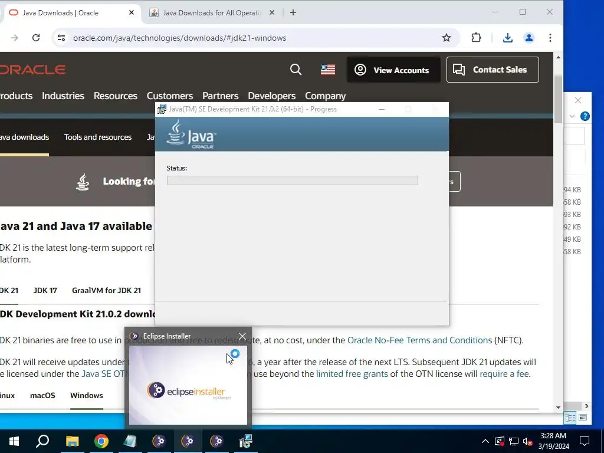The height and width of the screenshot is (453, 604).
Task: Show hidden system tray icons
Action: [485, 441]
